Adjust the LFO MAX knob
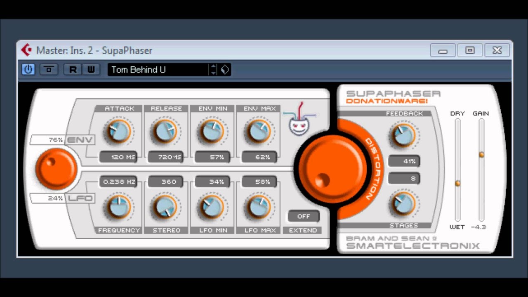This screenshot has height=297, width=528. pyautogui.click(x=259, y=206)
